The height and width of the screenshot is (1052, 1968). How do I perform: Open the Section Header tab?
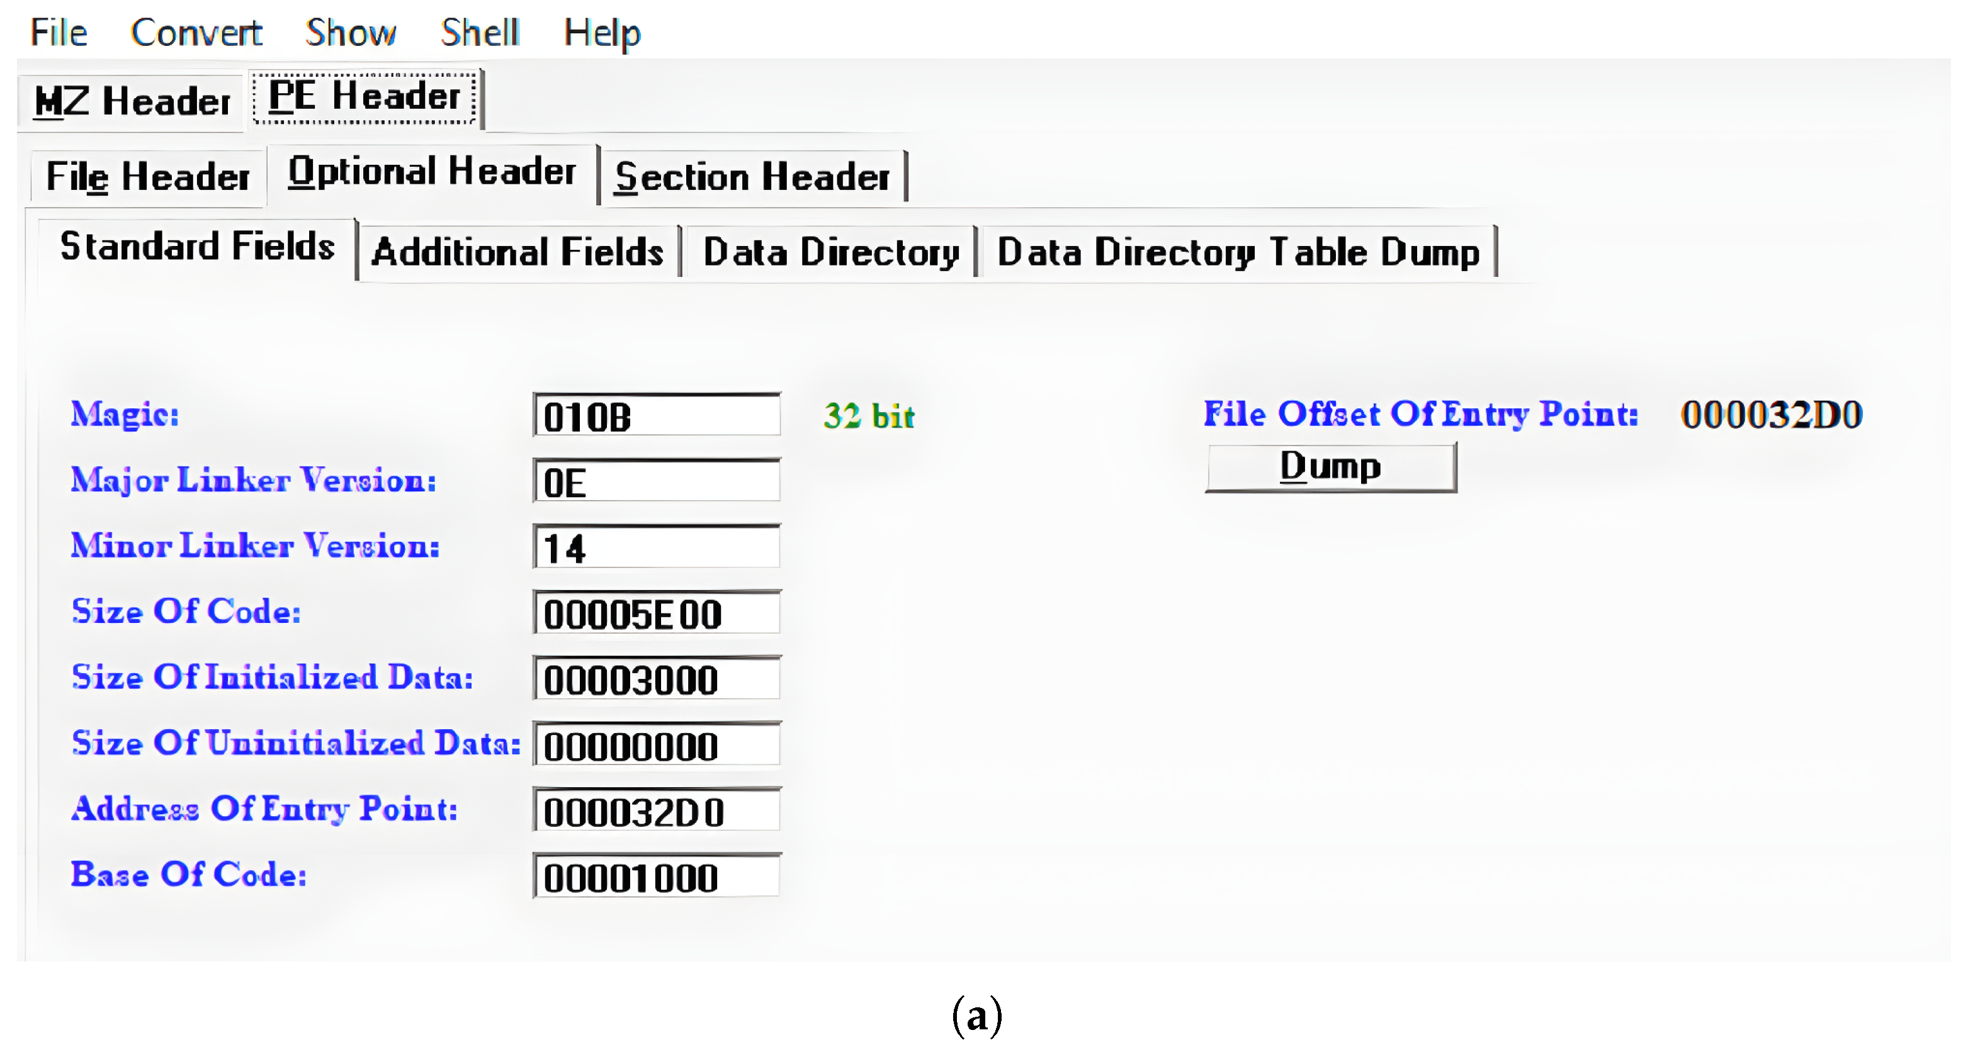[752, 177]
